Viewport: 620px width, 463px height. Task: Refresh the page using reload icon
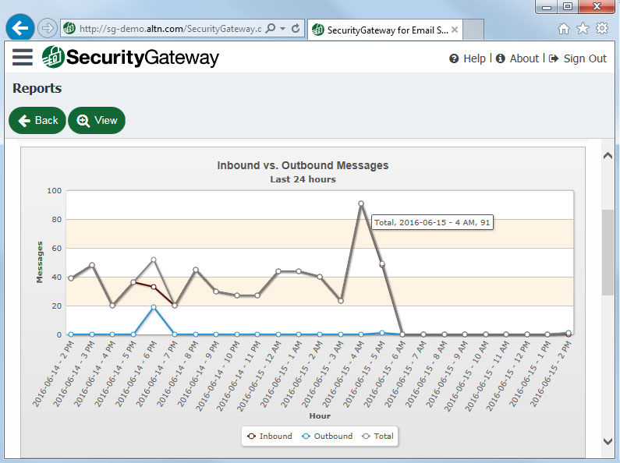(x=296, y=28)
